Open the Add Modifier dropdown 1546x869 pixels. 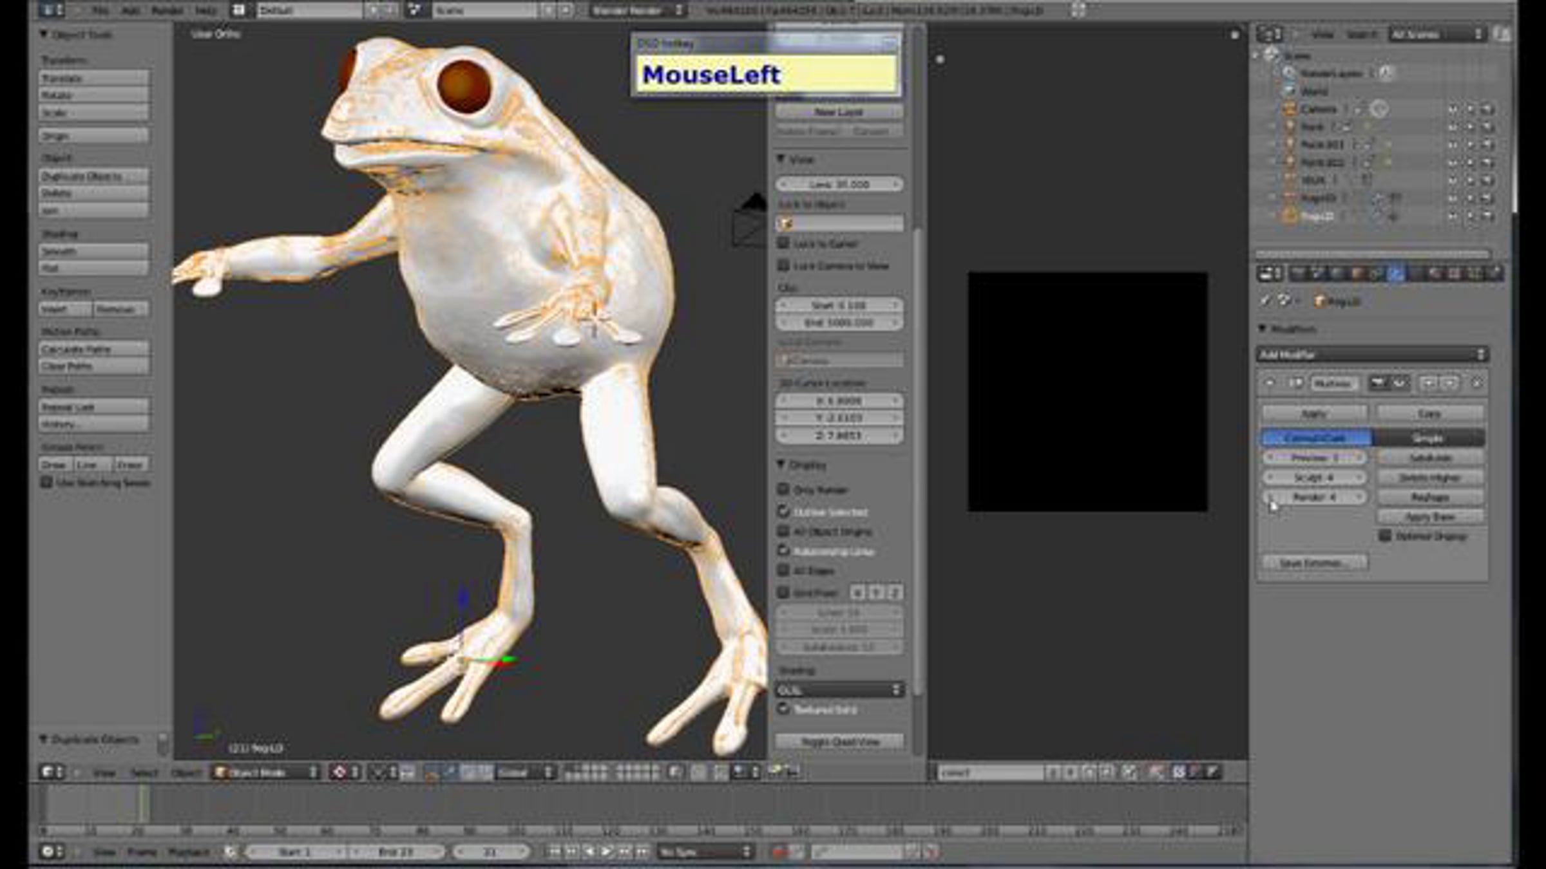[1372, 354]
